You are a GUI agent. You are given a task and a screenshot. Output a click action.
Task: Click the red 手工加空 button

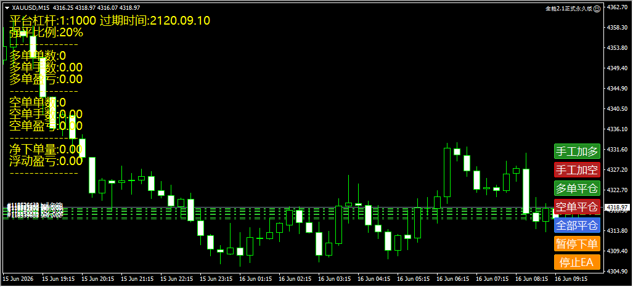click(577, 170)
